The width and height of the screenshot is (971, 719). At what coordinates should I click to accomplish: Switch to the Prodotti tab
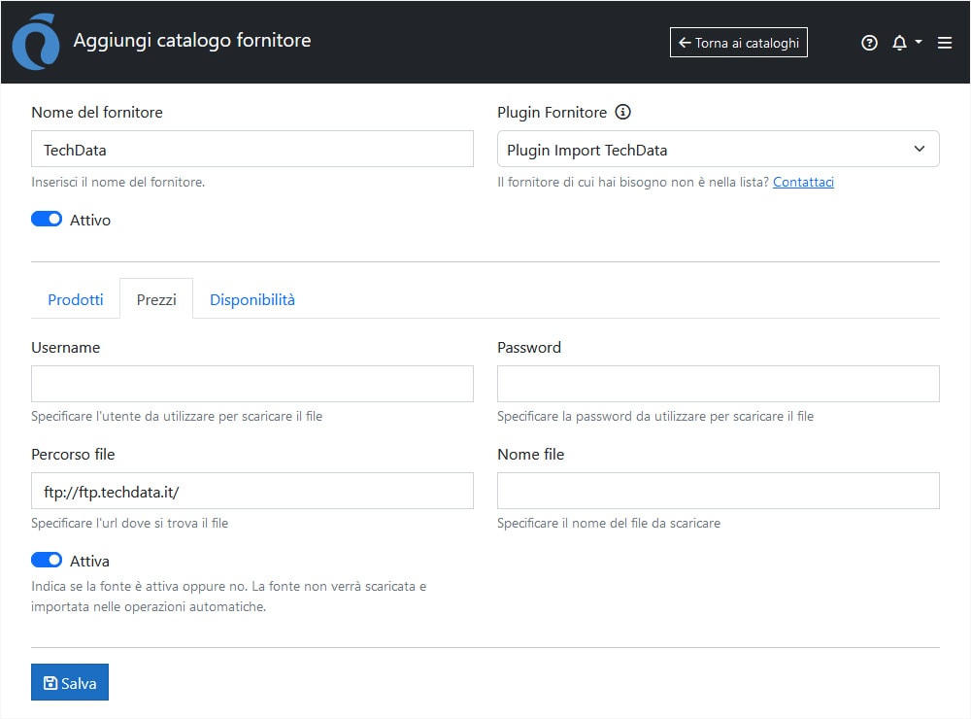pyautogui.click(x=76, y=299)
